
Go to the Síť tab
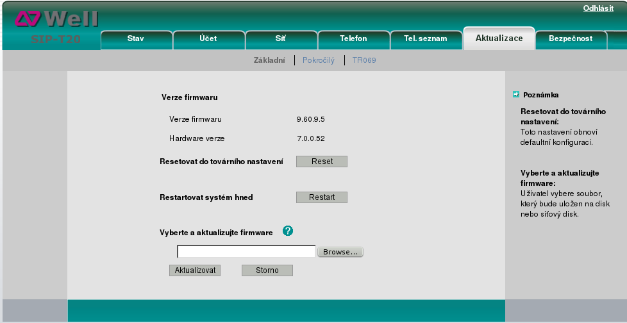pos(280,38)
